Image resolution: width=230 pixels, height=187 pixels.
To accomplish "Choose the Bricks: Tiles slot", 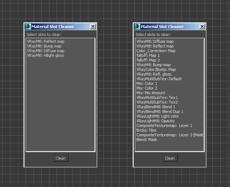I will (146, 130).
